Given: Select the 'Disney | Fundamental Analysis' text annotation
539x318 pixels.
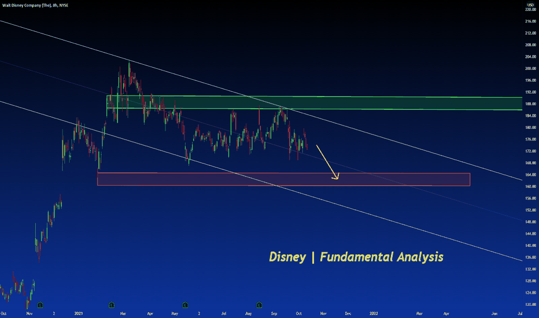Looking at the screenshot, I should click(356, 257).
